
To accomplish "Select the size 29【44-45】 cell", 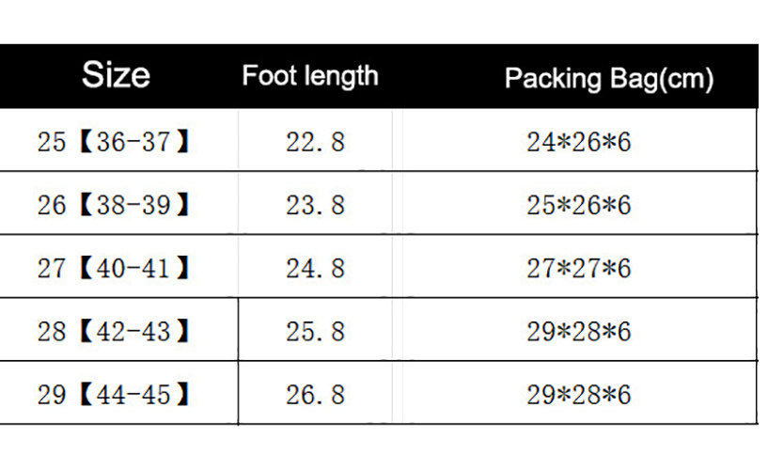I will [115, 395].
